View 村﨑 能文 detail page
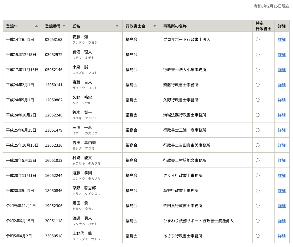293x247 pixels. coord(282,160)
